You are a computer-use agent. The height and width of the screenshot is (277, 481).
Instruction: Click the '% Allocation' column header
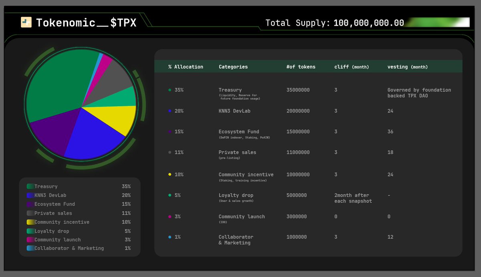186,67
